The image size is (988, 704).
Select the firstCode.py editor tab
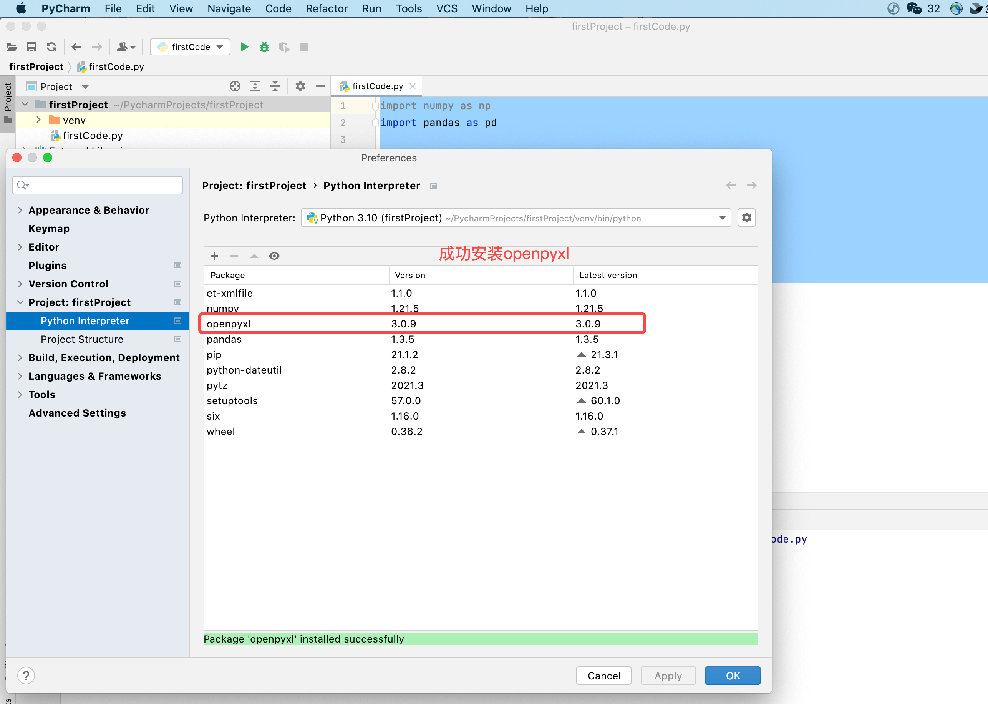tap(376, 86)
